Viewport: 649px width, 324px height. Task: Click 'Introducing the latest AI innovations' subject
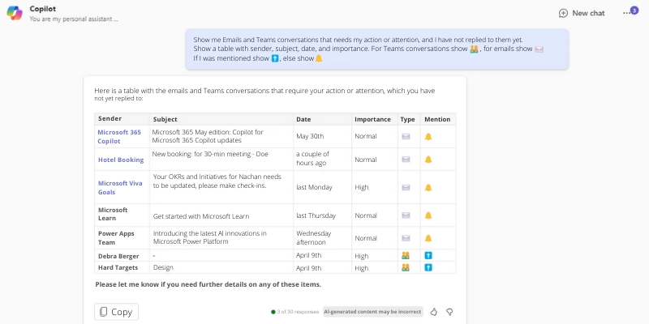[x=210, y=237]
